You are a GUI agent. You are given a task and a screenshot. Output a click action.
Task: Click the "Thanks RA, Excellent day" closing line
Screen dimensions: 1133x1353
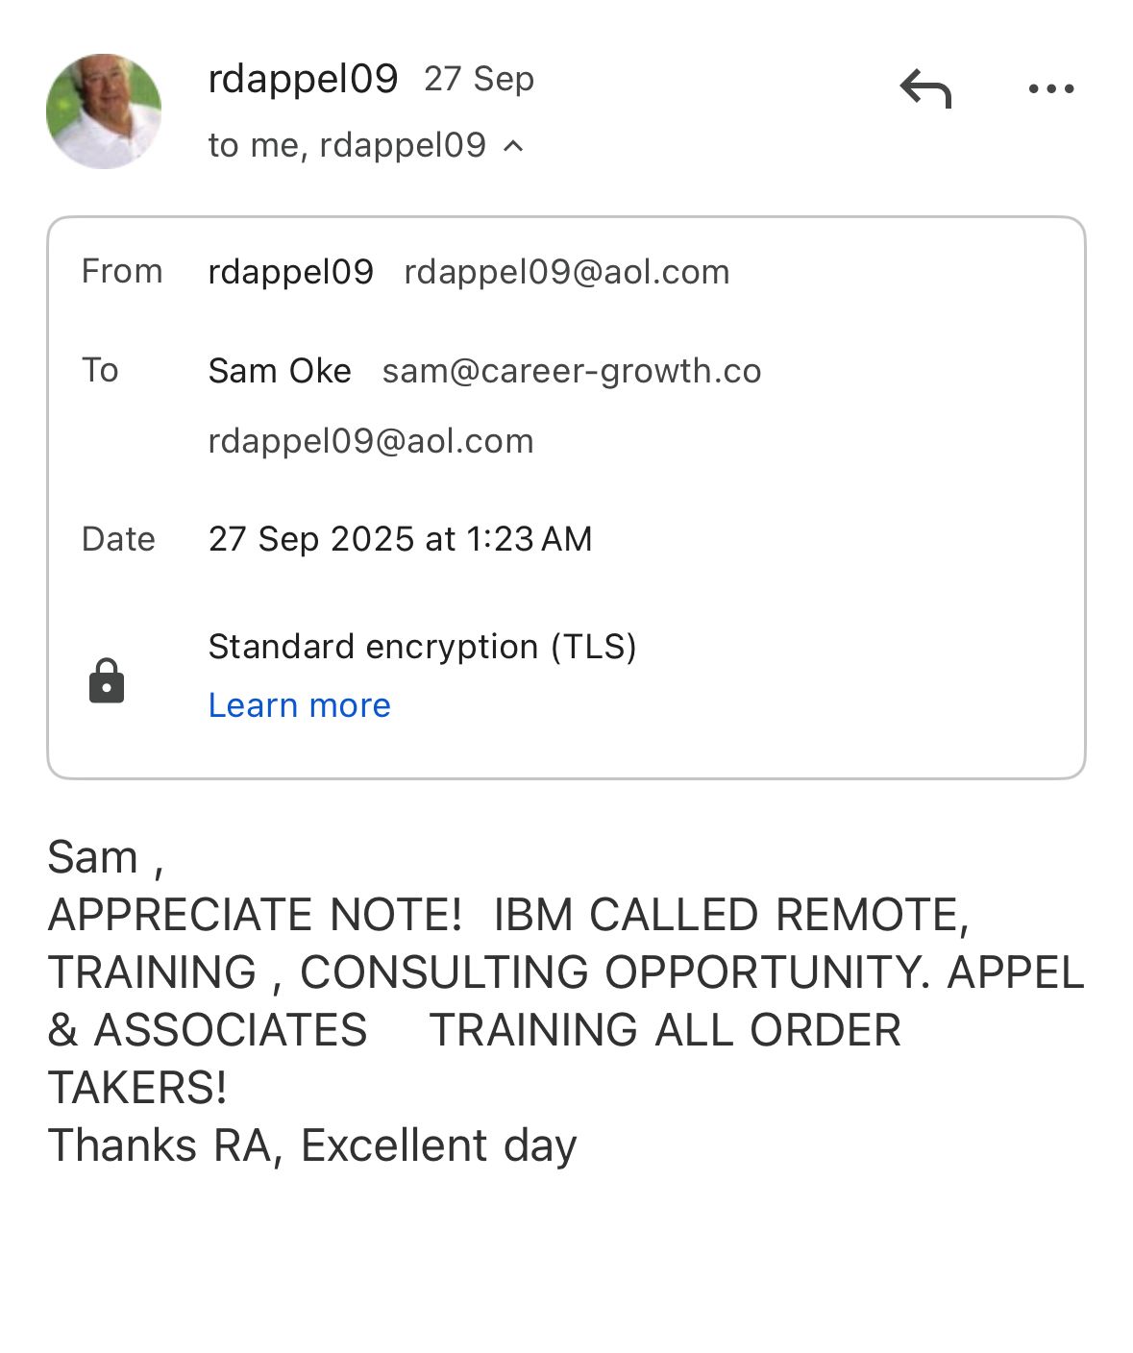pyautogui.click(x=312, y=1145)
